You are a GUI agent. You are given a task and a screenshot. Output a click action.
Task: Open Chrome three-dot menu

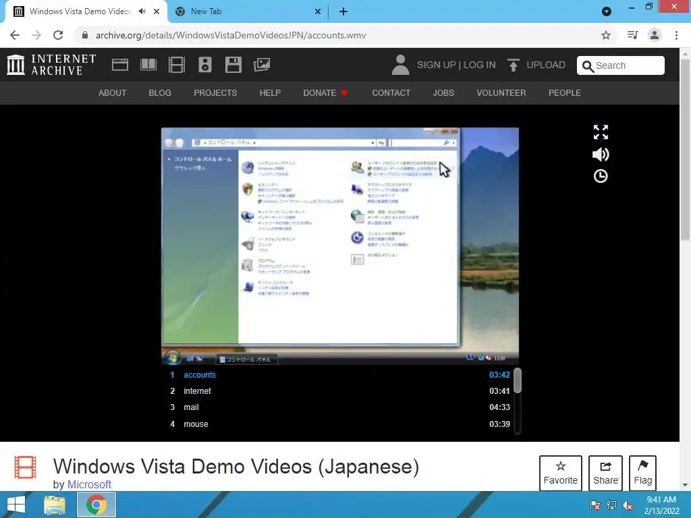pos(676,35)
